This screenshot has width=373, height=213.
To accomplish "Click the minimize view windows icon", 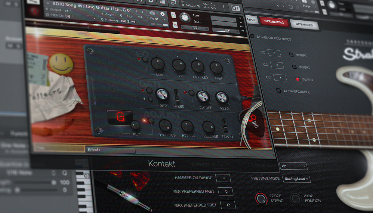I will [174, 2].
